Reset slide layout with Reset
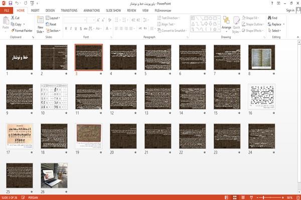Viewport: 301px width, 200px height. click(51, 25)
